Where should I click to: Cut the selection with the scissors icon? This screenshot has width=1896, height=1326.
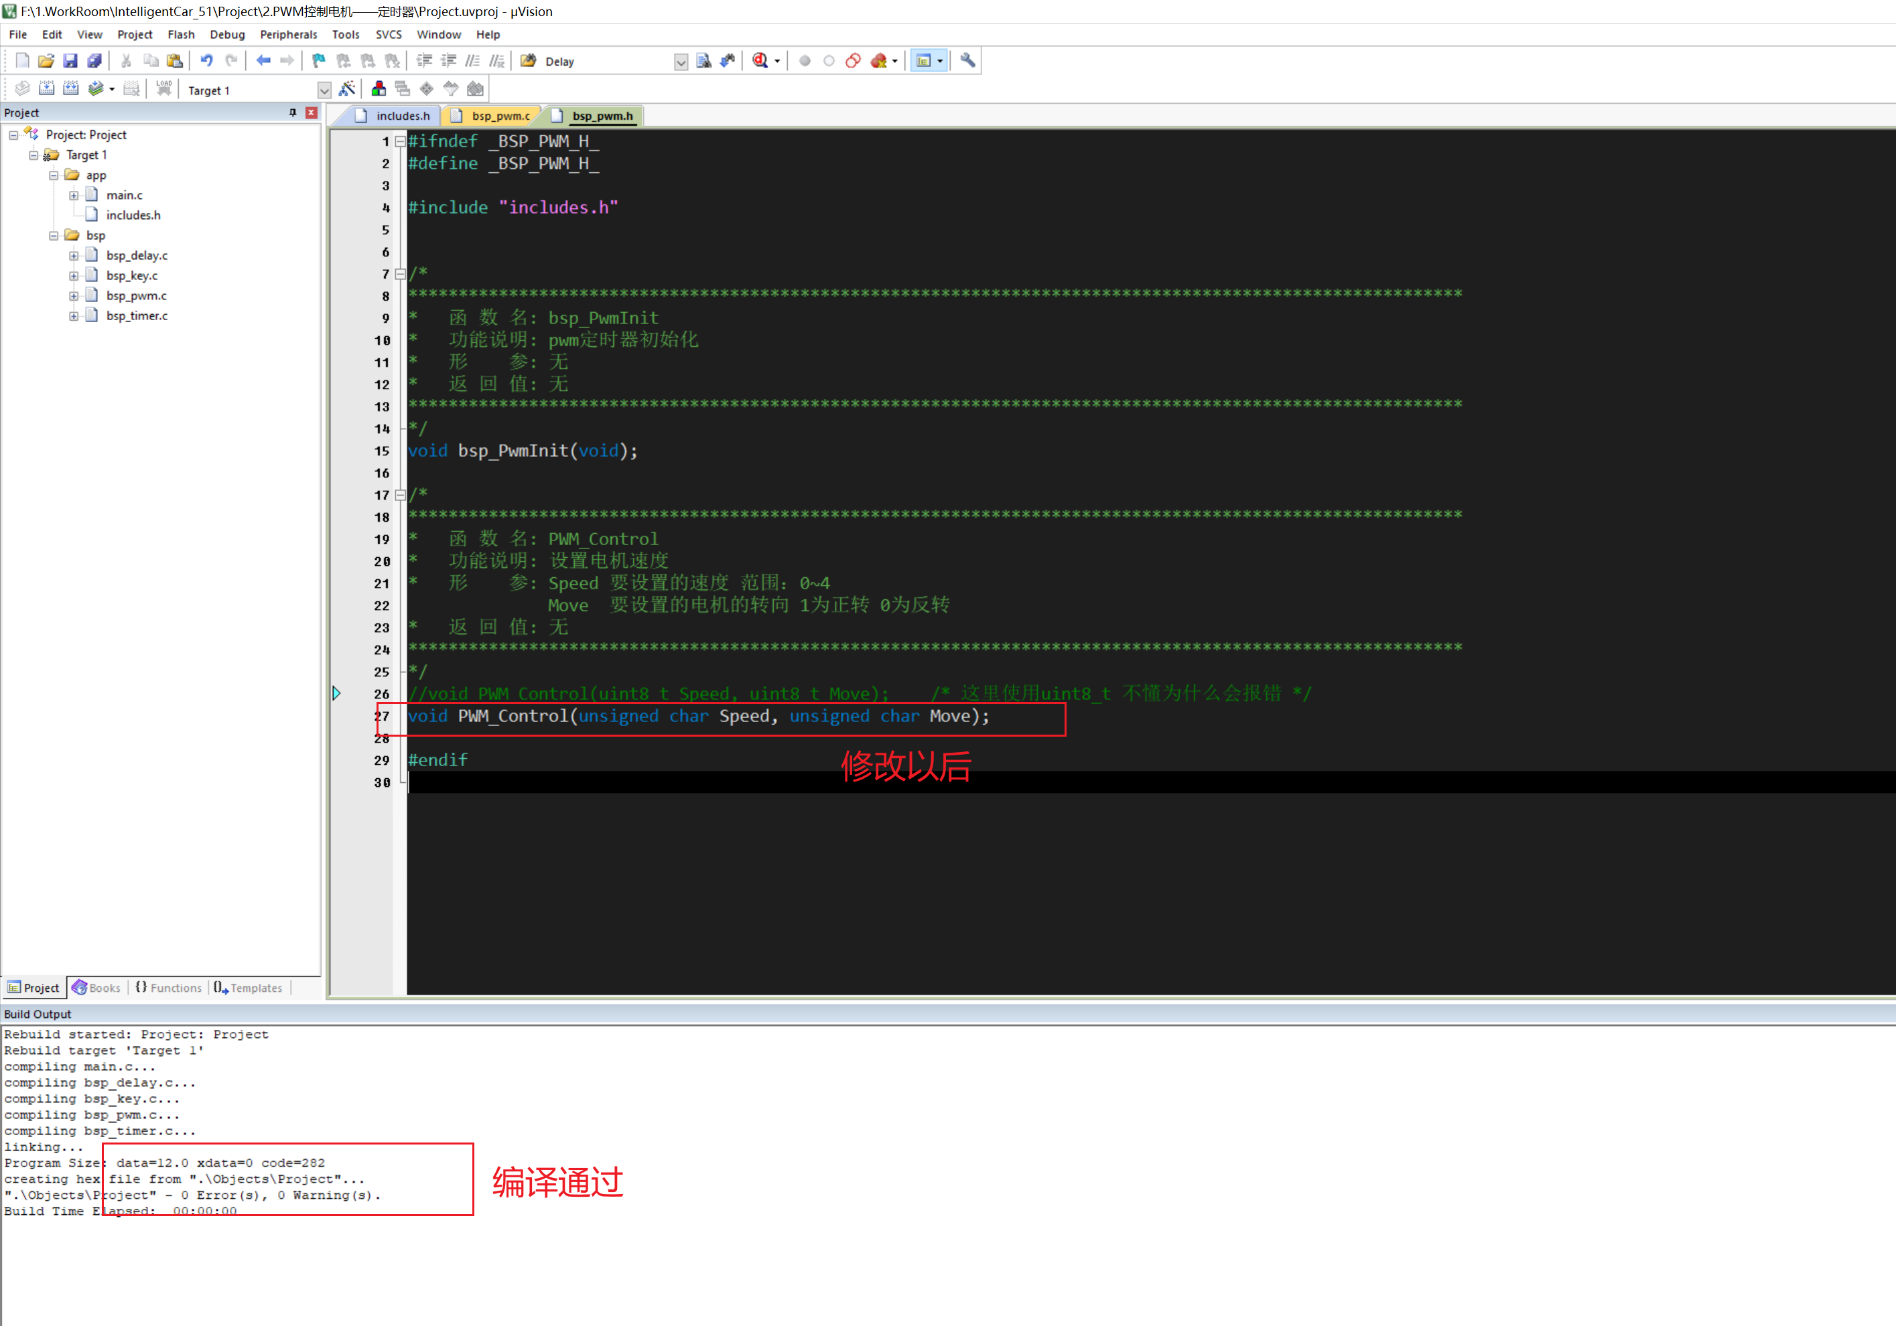[127, 60]
